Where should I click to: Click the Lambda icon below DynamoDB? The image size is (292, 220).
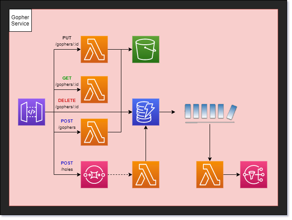point(146,175)
